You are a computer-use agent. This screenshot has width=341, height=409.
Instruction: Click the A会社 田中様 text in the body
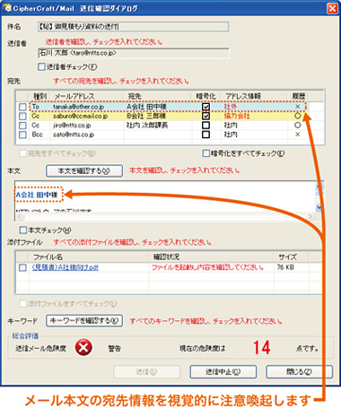coord(37,195)
